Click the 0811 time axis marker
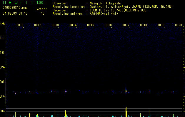Viewport: 185px width, 117px height. (x=20, y=25)
